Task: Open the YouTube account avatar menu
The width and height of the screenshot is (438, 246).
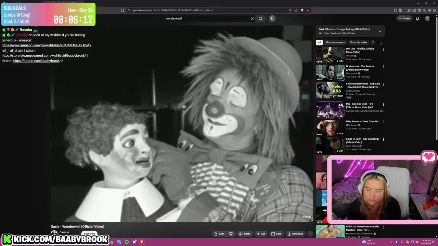Action: click(x=427, y=18)
